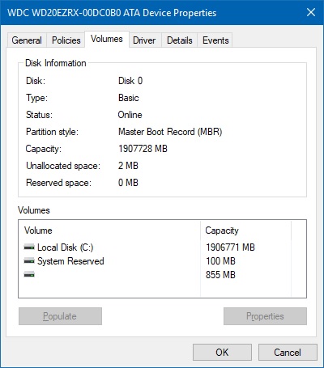The width and height of the screenshot is (324, 368).
Task: Click the Unallocated space: label
Action: coord(63,166)
